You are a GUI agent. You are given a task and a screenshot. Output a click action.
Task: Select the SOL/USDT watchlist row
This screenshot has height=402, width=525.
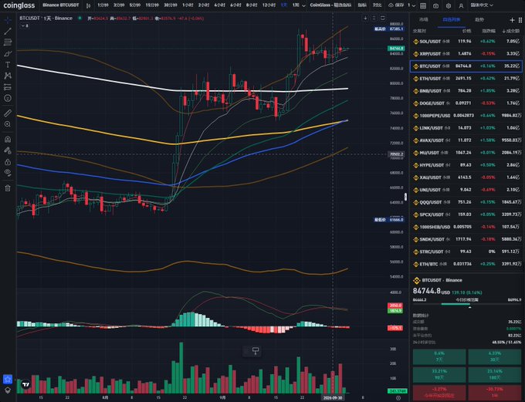(466, 42)
